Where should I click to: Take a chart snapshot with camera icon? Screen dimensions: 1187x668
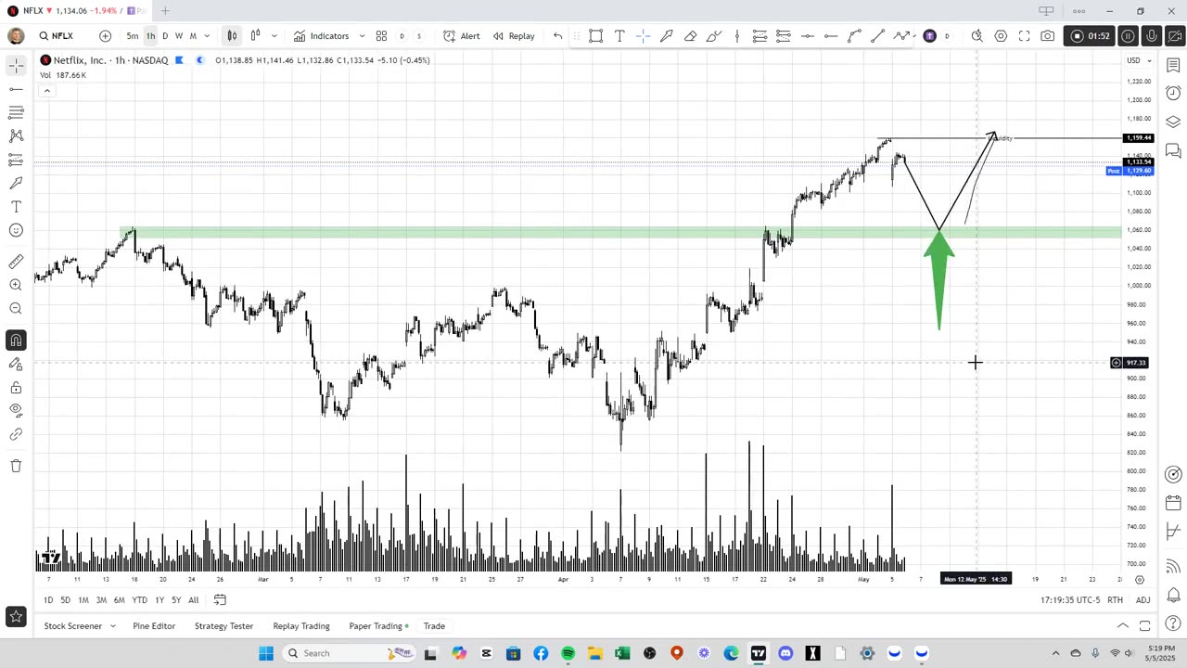pyautogui.click(x=1047, y=36)
